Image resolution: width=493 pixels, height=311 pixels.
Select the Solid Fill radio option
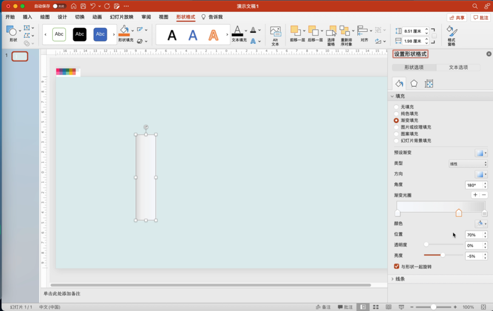[x=396, y=114]
